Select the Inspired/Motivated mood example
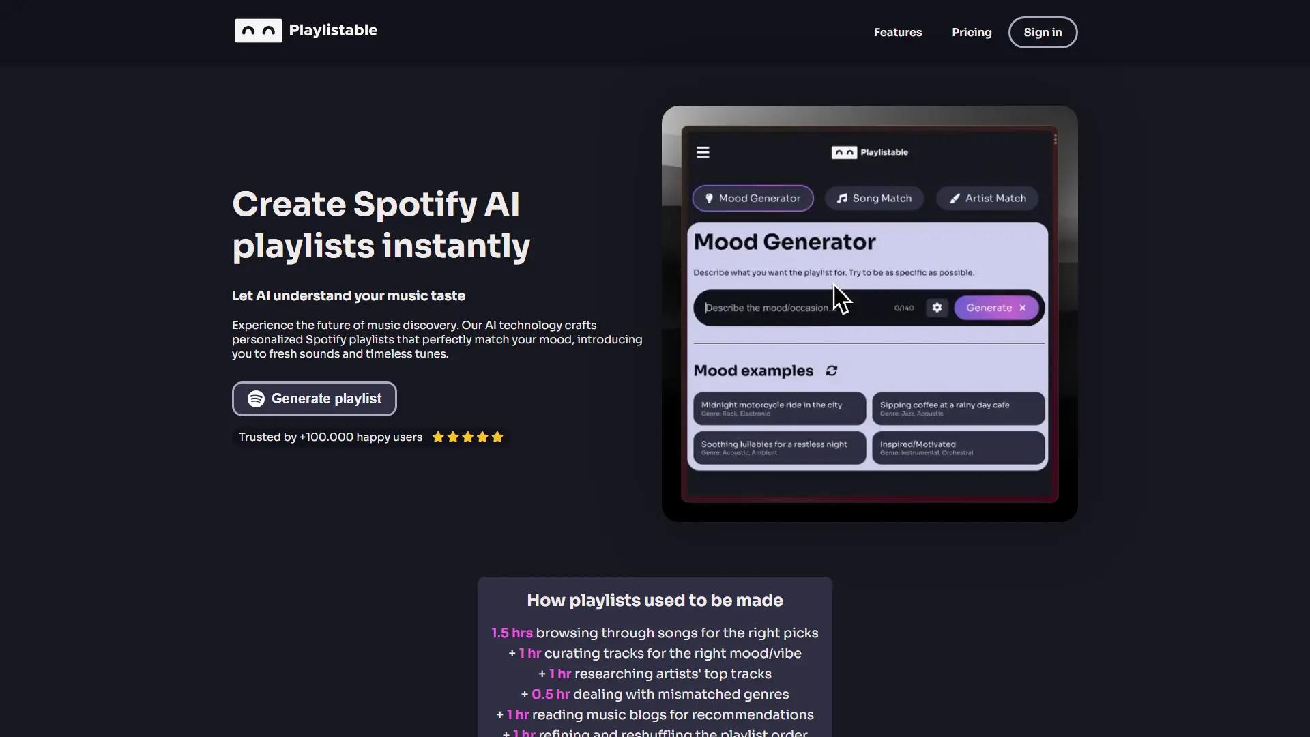The height and width of the screenshot is (737, 1310). coord(958,448)
